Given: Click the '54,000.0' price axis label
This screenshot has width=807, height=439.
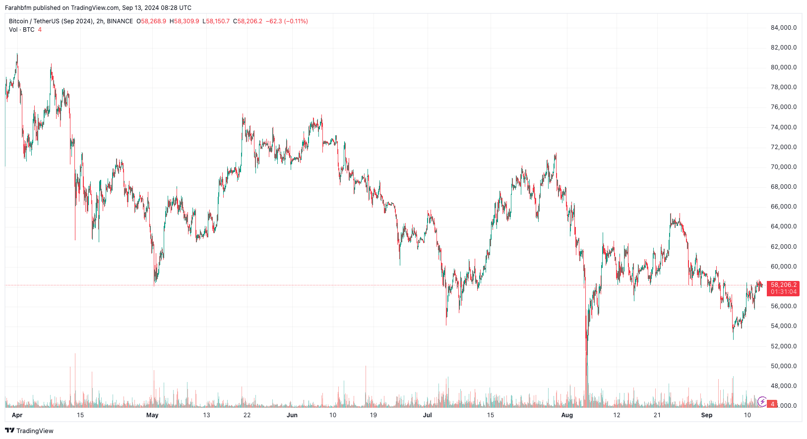Looking at the screenshot, I should click(x=784, y=326).
